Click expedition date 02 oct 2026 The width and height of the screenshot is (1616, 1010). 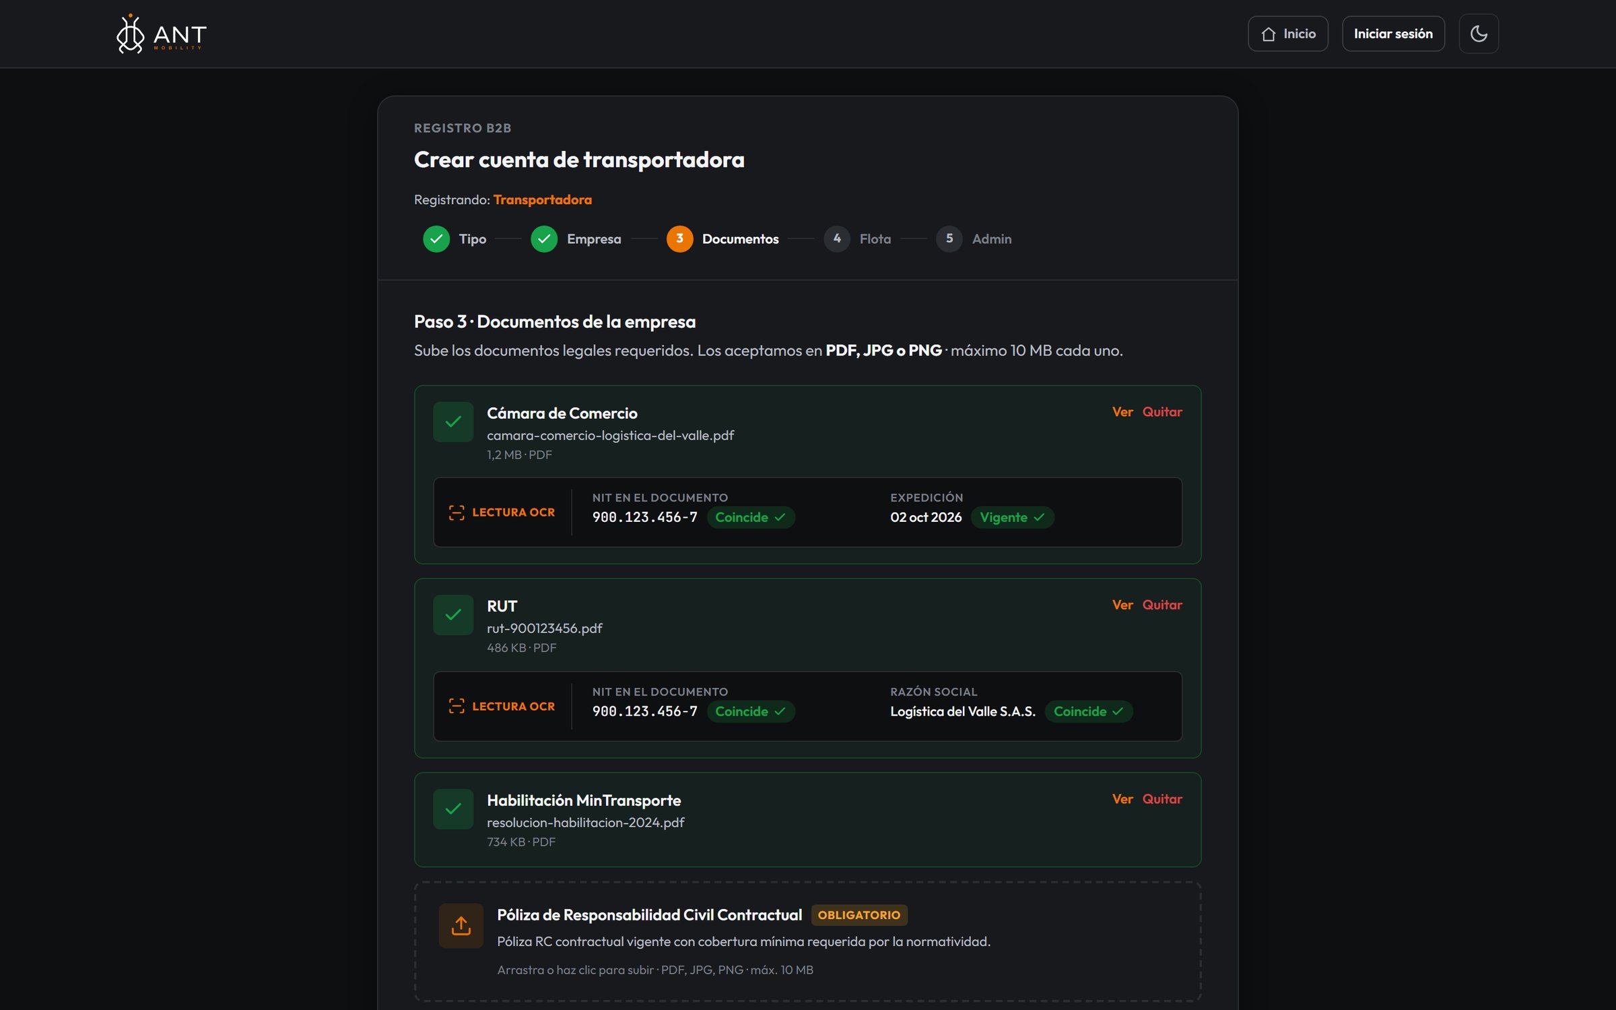(x=926, y=517)
